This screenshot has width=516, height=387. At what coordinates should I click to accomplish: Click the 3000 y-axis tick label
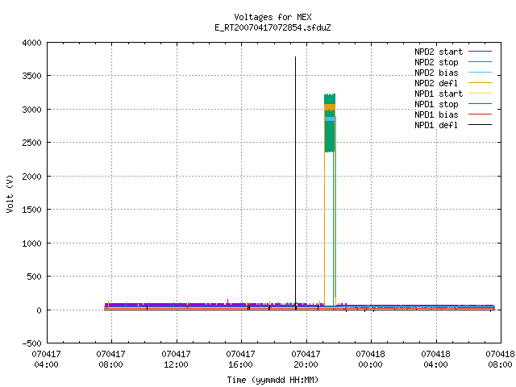(32, 110)
